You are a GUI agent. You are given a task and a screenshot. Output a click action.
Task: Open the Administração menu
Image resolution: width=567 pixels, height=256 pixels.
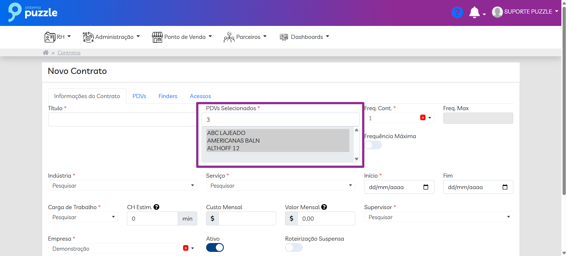tap(111, 37)
